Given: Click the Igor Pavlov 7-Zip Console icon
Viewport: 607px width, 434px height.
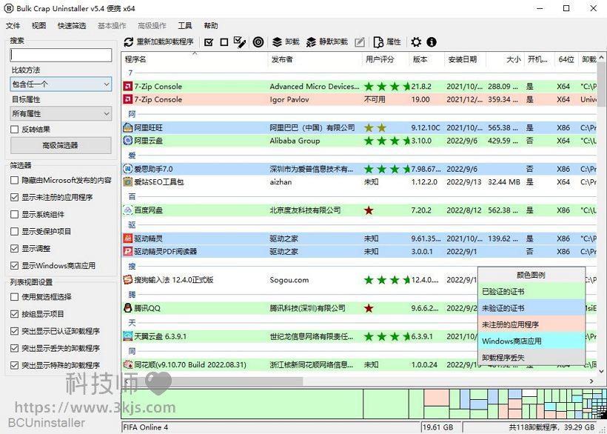Looking at the screenshot, I should point(127,99).
